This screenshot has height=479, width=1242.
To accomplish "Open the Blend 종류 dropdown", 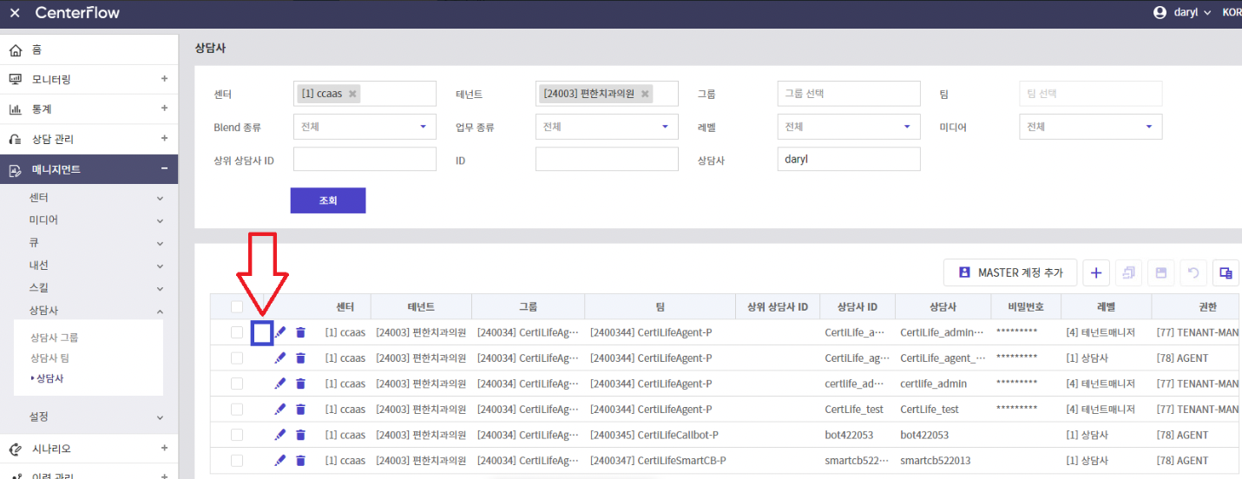I will click(365, 127).
